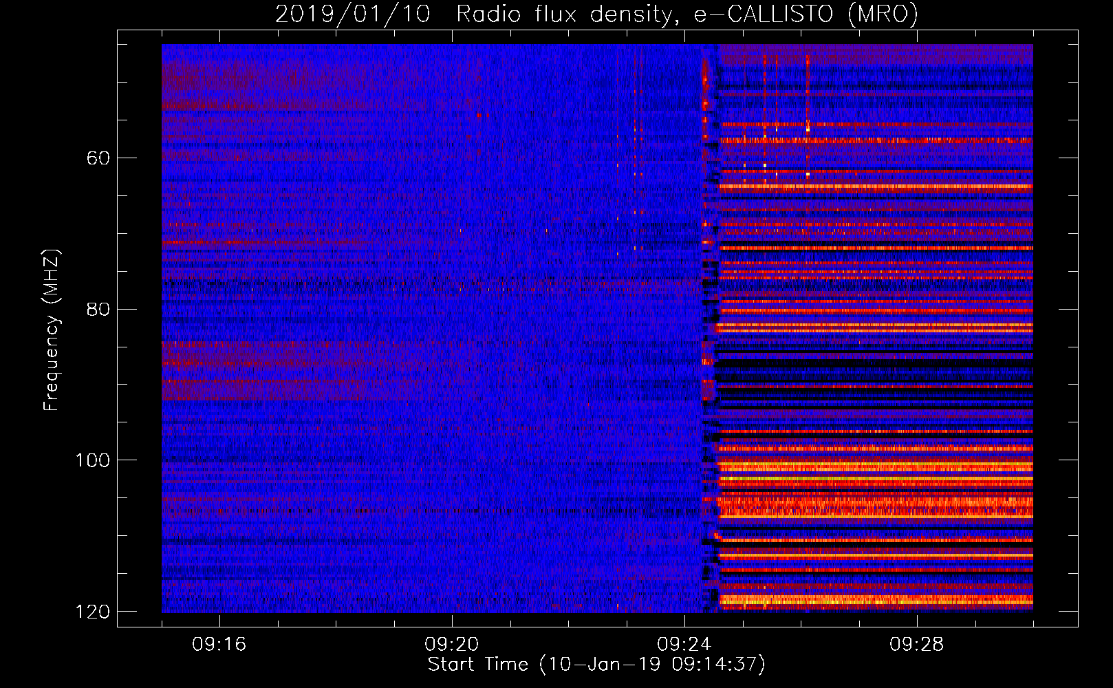Click the plot title 'Radio flux density, e-CALLISTO (MRO)'
Viewport: 1113px width, 688px height.
point(687,14)
